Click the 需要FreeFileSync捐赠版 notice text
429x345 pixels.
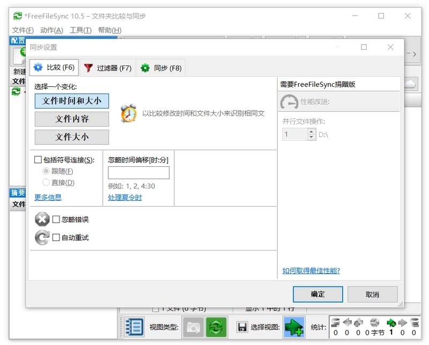(317, 84)
